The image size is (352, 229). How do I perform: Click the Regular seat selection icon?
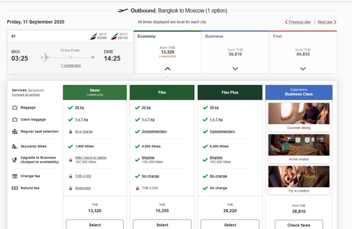pos(15,132)
